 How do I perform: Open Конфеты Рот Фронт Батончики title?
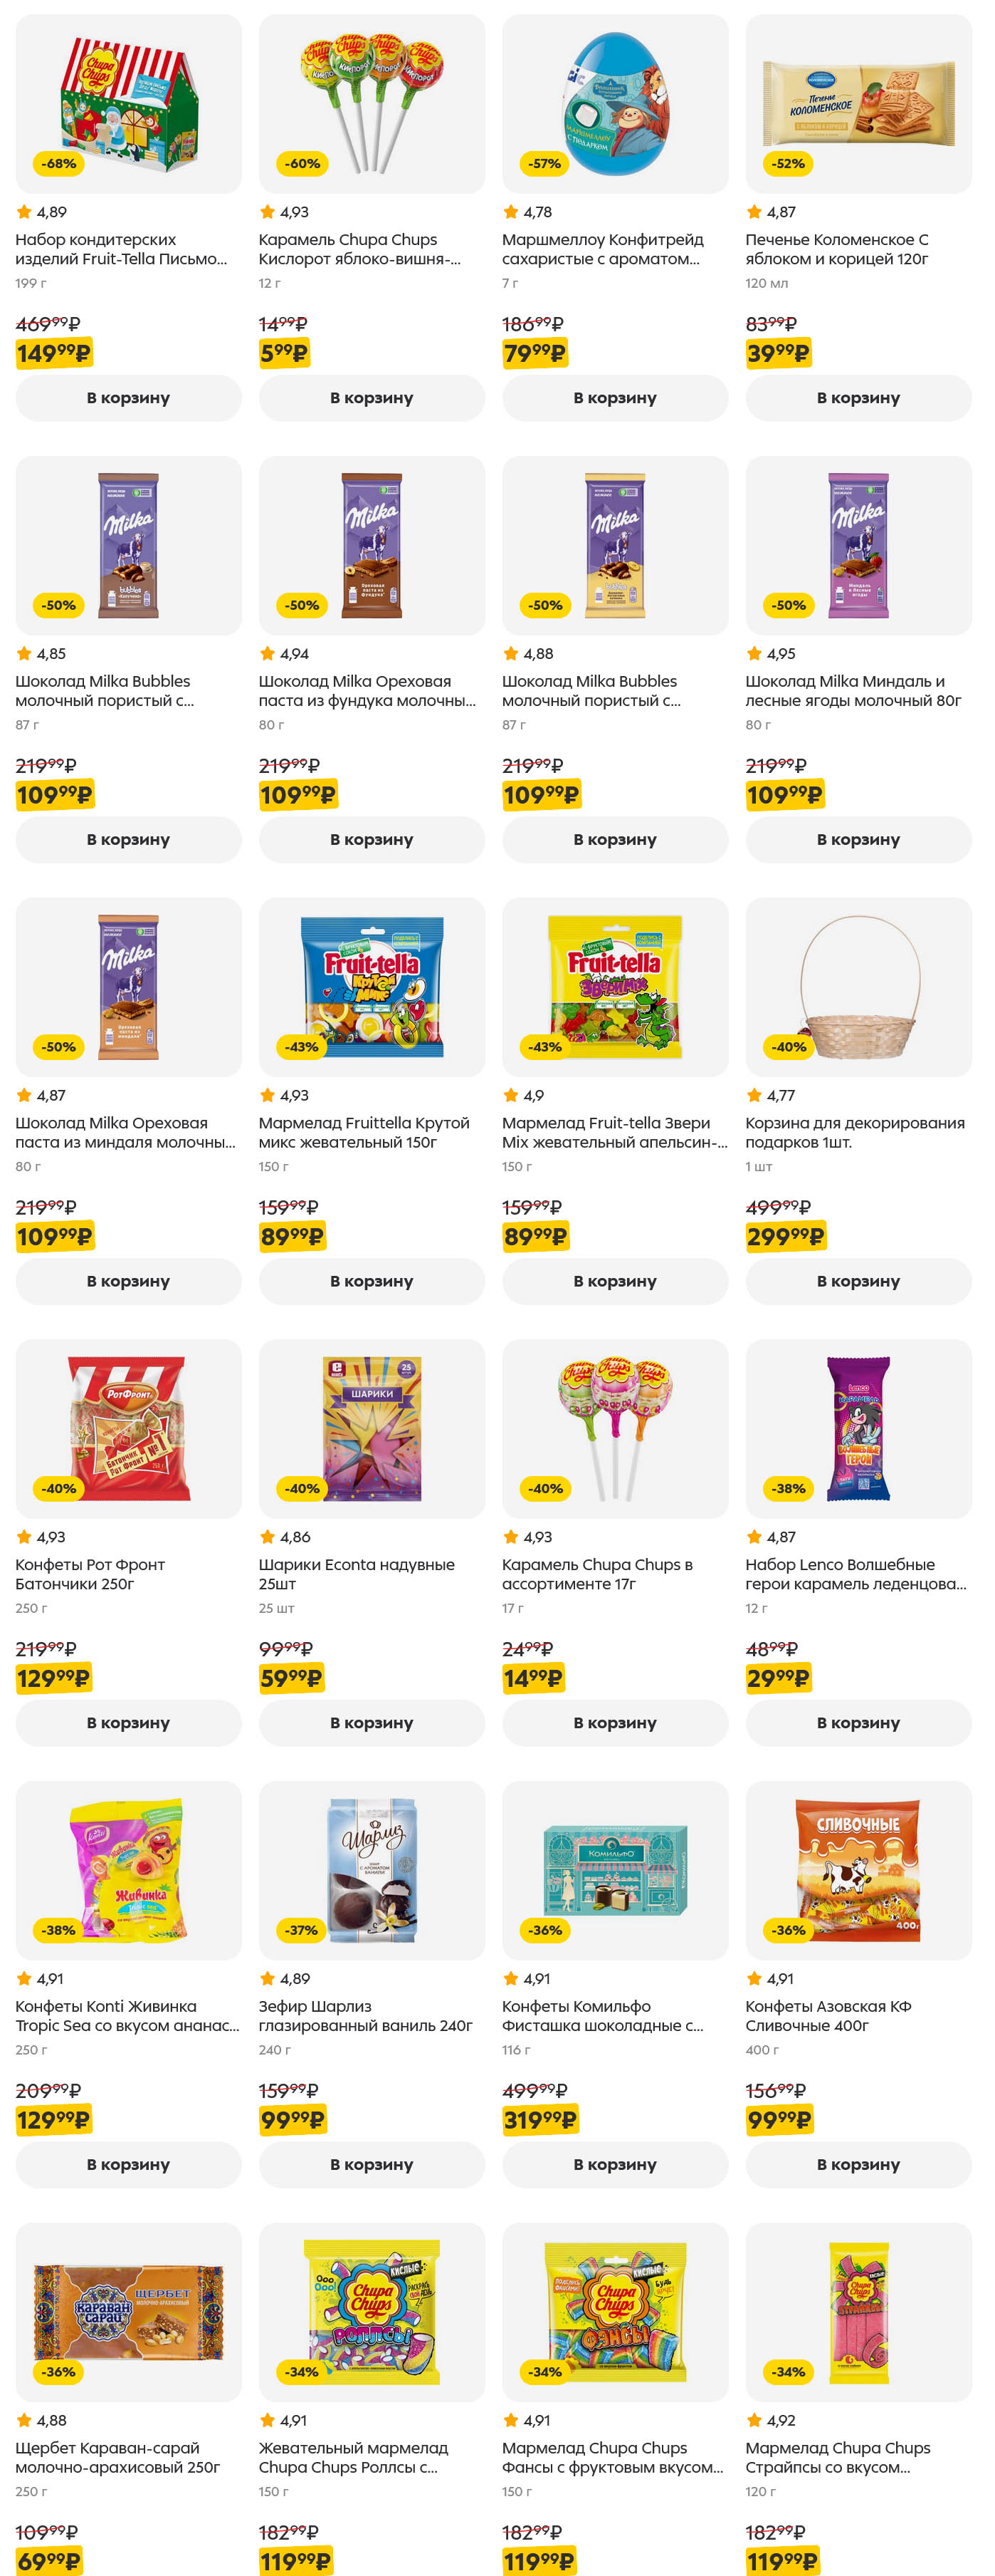pyautogui.click(x=90, y=1574)
